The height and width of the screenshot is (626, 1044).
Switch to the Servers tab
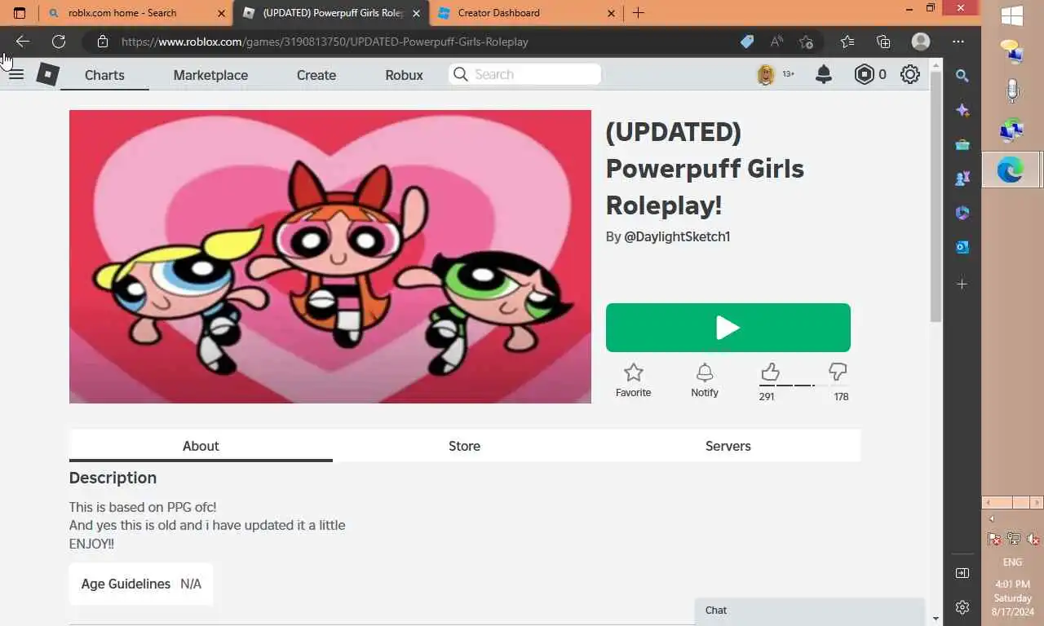pos(728,446)
